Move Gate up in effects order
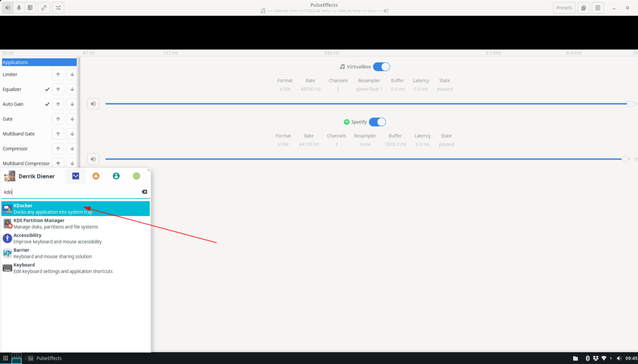The width and height of the screenshot is (638, 364). (58, 118)
